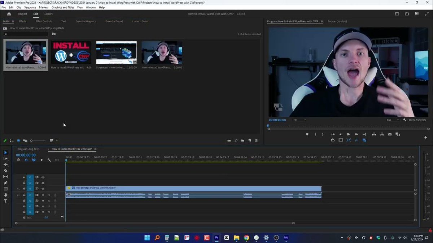Hide the V1 track output
Viewport: 433px width, 243px height.
coord(43,189)
